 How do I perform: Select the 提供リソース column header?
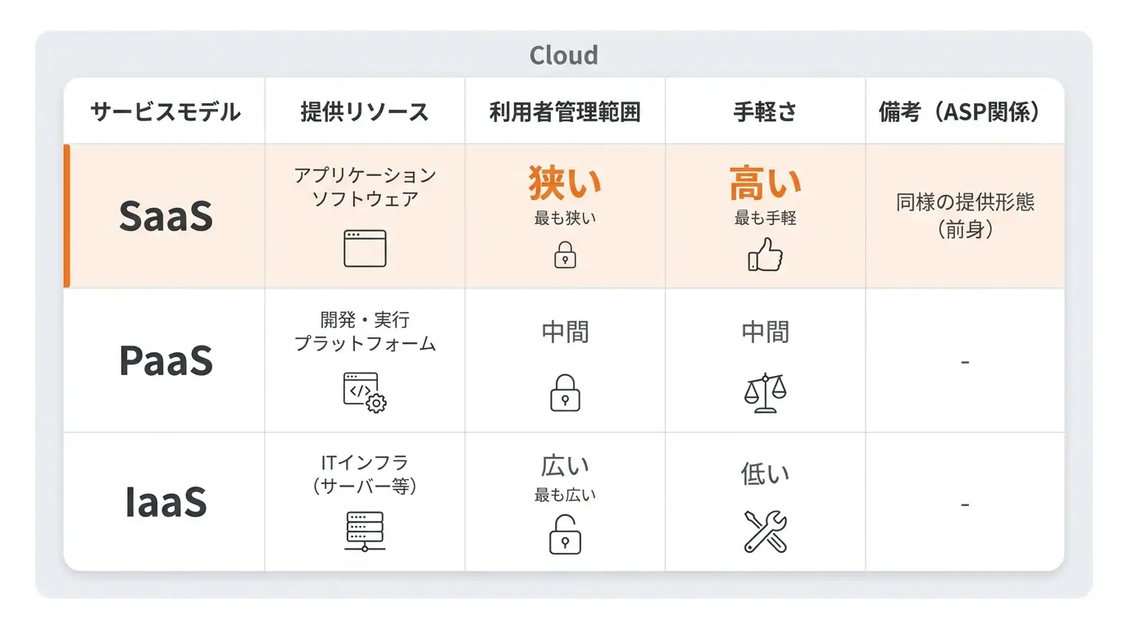click(x=365, y=112)
